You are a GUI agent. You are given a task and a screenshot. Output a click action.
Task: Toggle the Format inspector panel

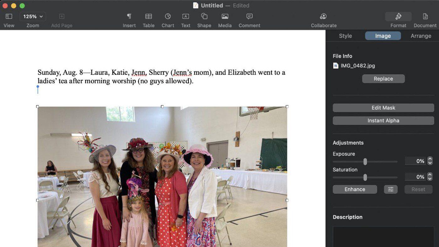(398, 16)
